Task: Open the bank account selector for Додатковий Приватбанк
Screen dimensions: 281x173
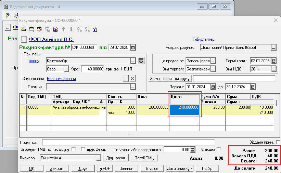Action: click(x=273, y=48)
